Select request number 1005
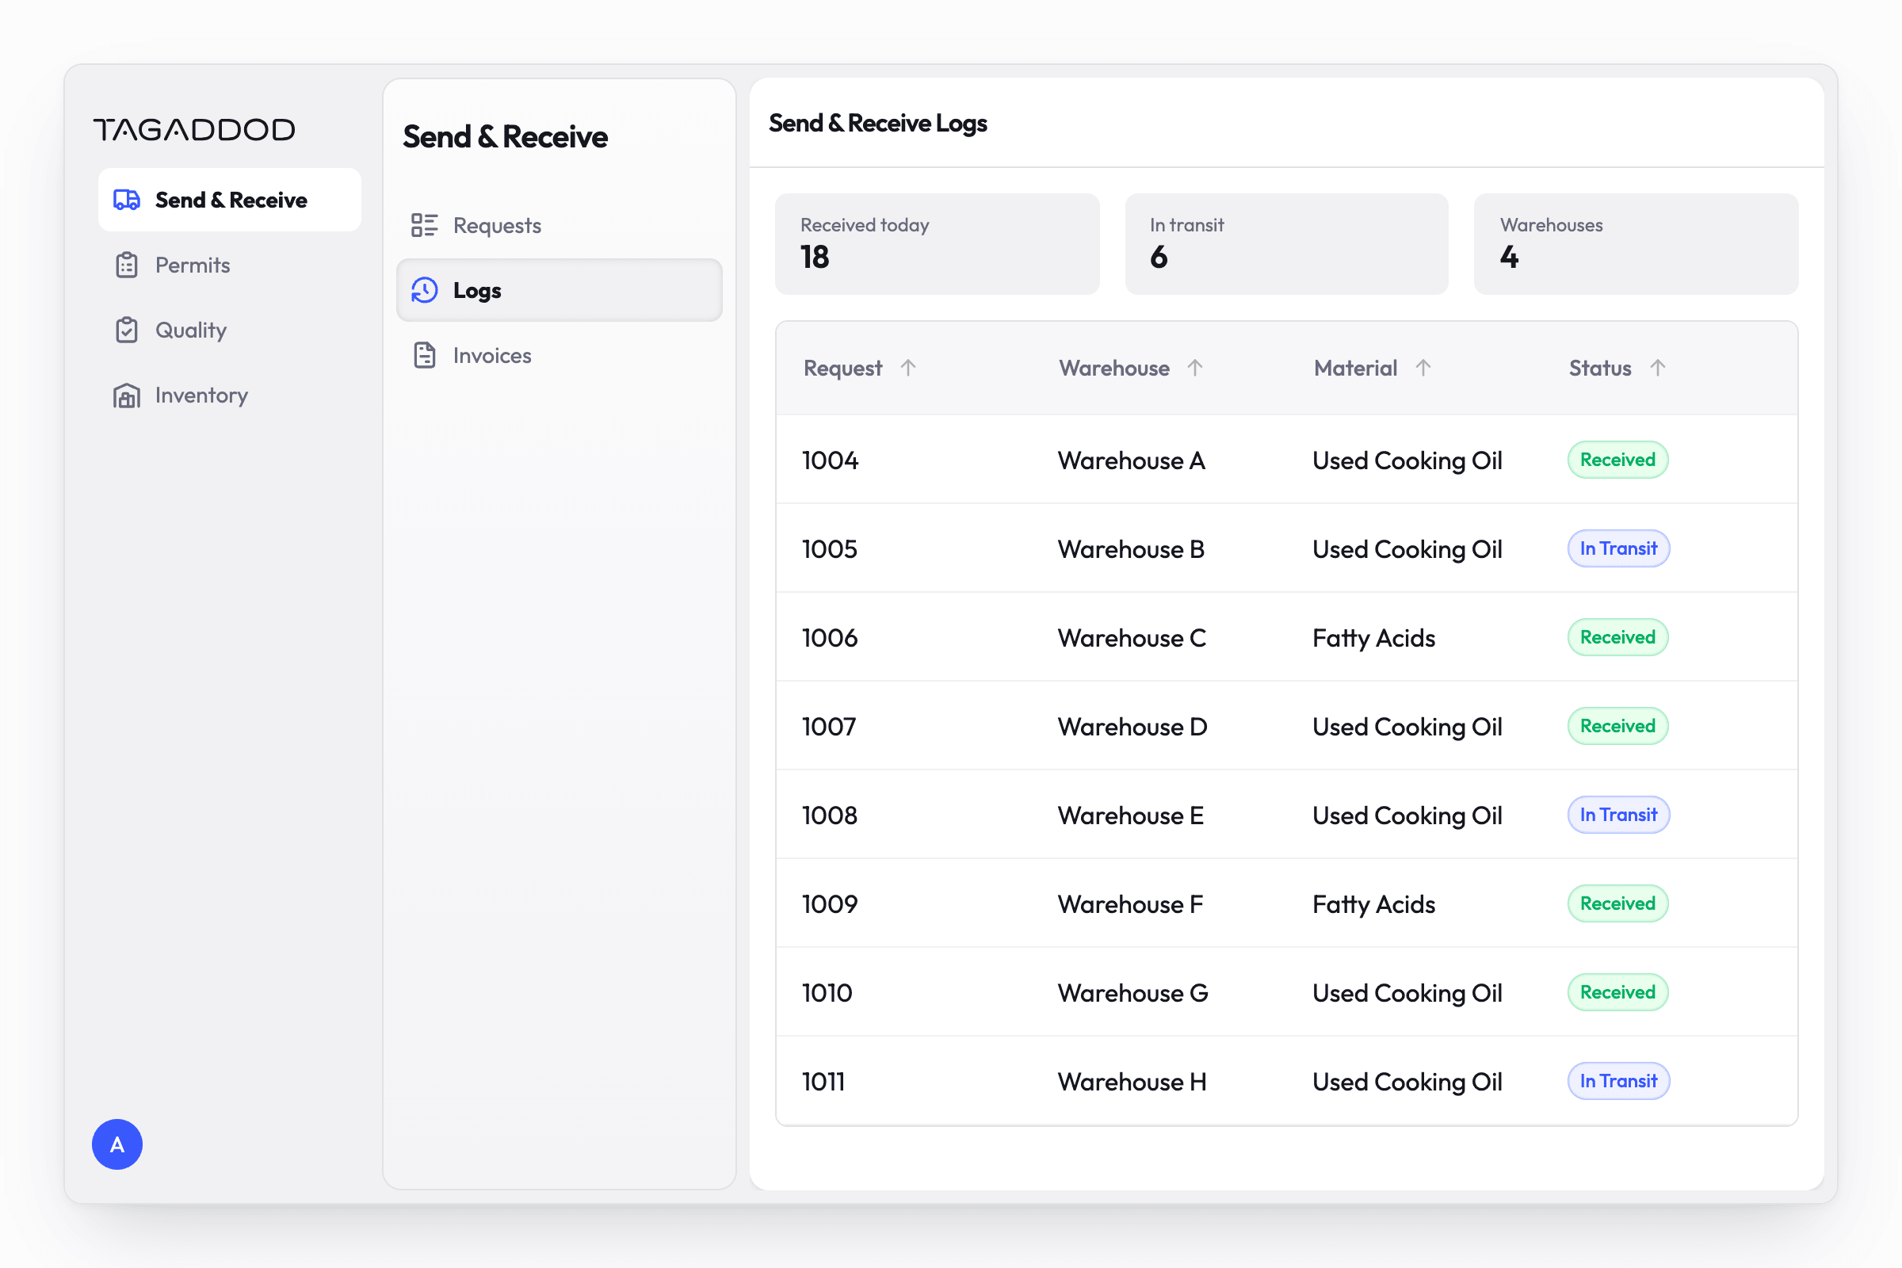Image resolution: width=1902 pixels, height=1268 pixels. click(830, 549)
